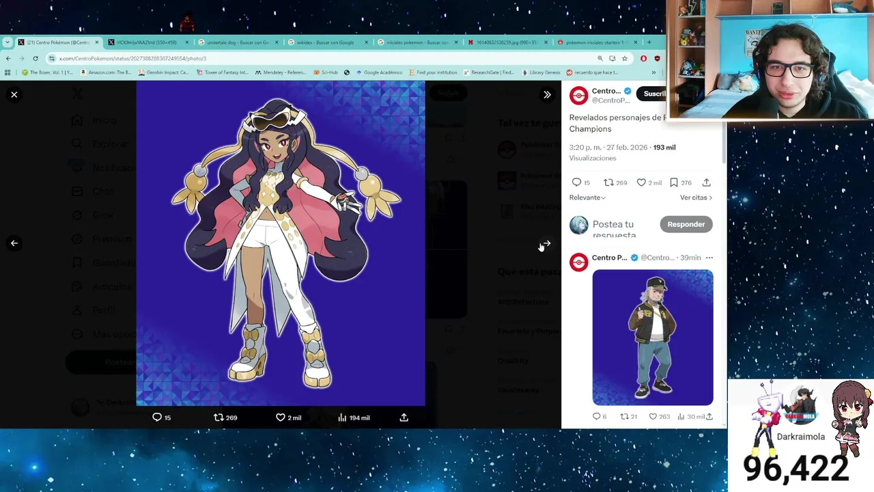Switch to wikidex Google search tab
The width and height of the screenshot is (874, 492).
tap(327, 42)
